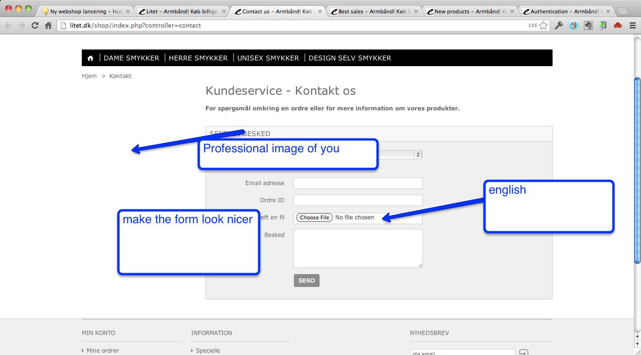This screenshot has width=641, height=355.
Task: Click the home icon in the black navigation bar
Action: 90,58
